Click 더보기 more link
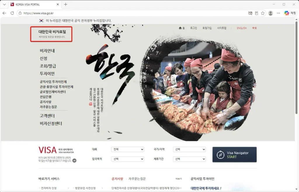Image resolution: width=299 pixels, height=192 pixels. 178,179
